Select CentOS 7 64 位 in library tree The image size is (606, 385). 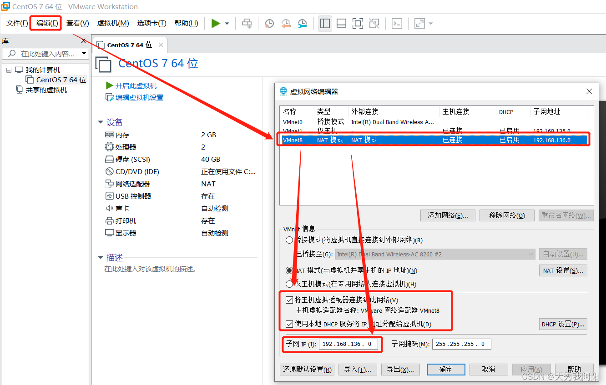61,80
